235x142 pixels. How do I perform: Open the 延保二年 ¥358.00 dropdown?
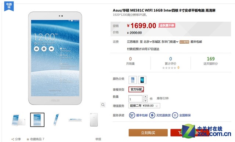point(144,106)
